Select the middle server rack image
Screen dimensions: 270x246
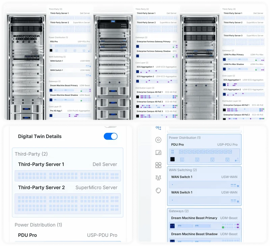(x=113, y=67)
